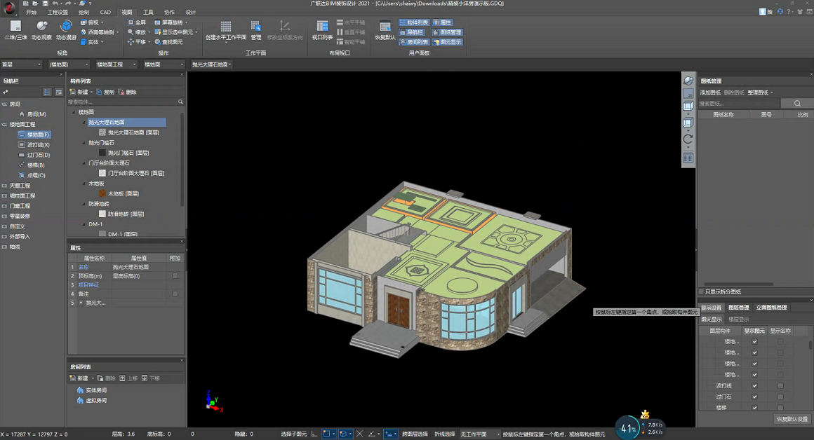Click the 恢复默认设置 button
814x440 pixels.
pyautogui.click(x=792, y=419)
